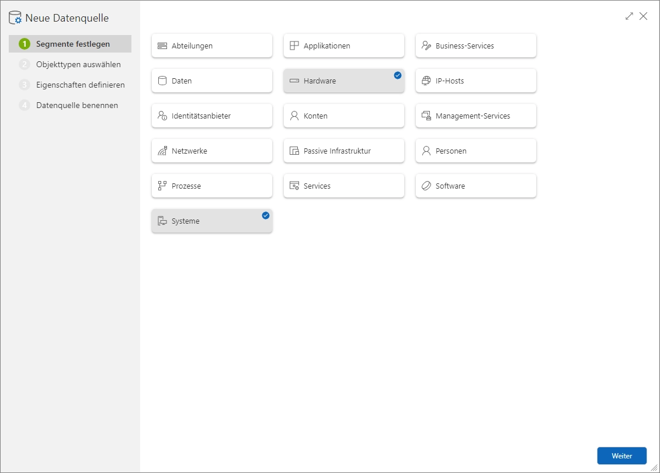The width and height of the screenshot is (660, 473).
Task: Click the Abteilungen segment icon
Action: pos(162,46)
